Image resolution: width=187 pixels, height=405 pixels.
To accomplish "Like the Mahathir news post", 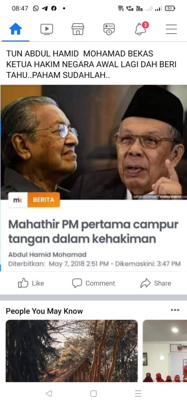I will pyautogui.click(x=31, y=283).
